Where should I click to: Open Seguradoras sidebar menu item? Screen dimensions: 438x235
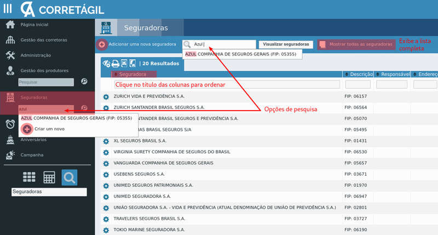34,98
